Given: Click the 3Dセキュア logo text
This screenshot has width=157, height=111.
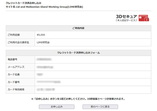Looking at the screenshot, I should click(x=126, y=16).
